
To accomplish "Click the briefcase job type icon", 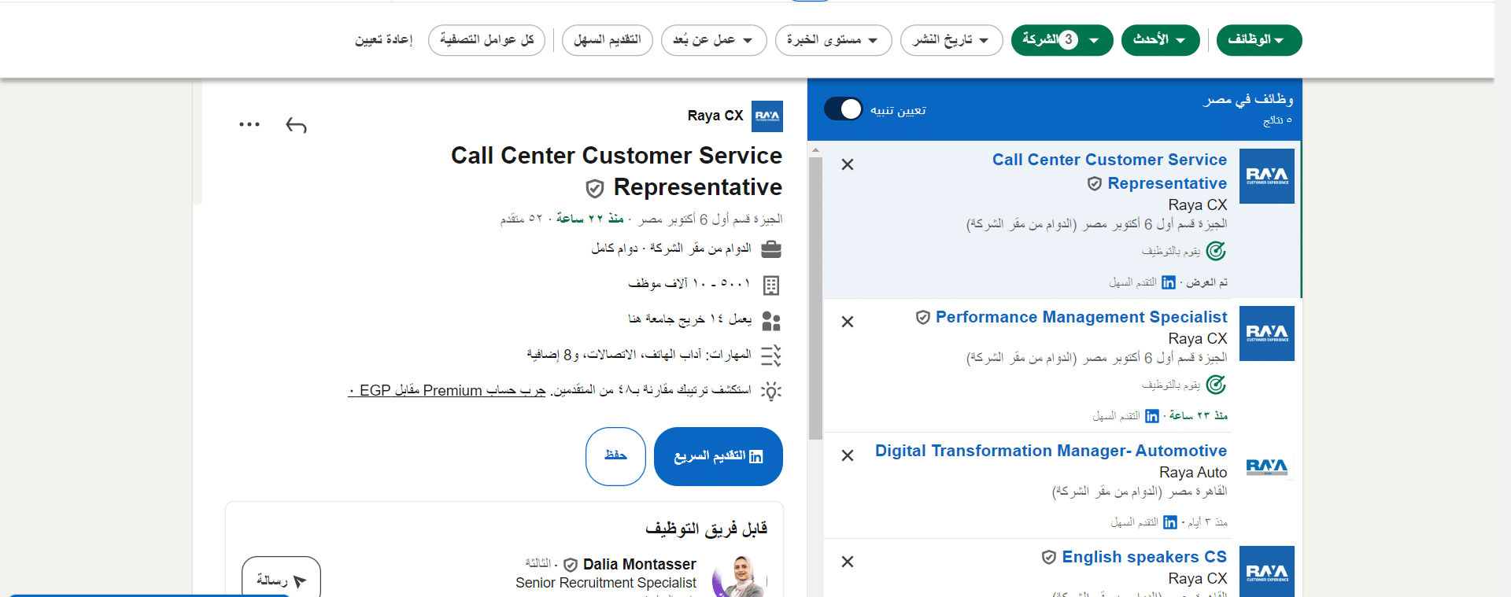I will pos(771,249).
